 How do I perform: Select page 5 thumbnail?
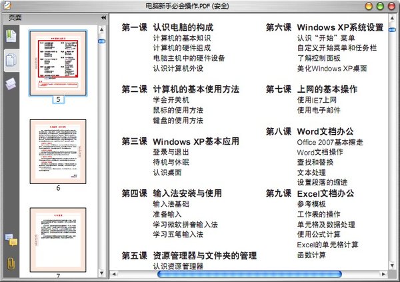pyautogui.click(x=58, y=63)
